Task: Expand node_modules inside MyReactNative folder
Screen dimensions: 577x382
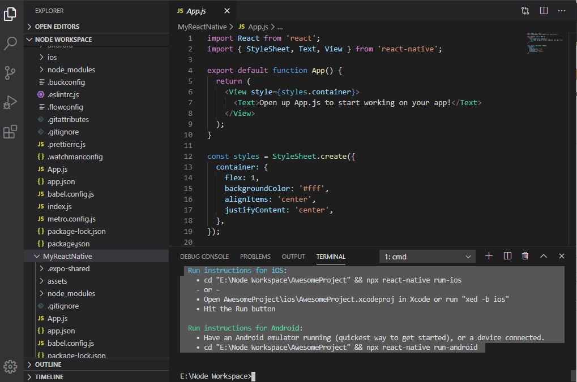Action: pyautogui.click(x=96, y=293)
